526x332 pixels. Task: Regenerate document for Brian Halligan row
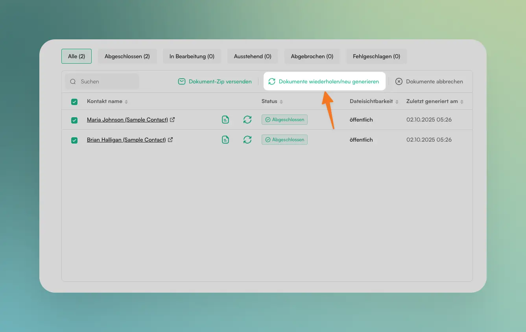(x=247, y=140)
